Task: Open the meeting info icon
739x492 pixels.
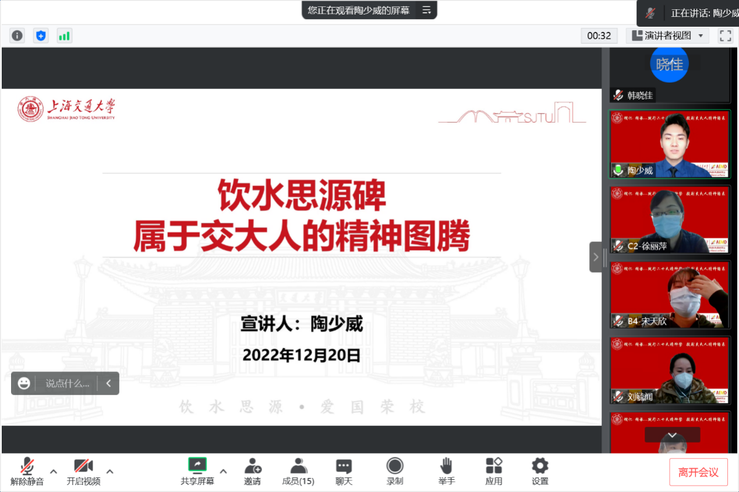Action: click(17, 35)
